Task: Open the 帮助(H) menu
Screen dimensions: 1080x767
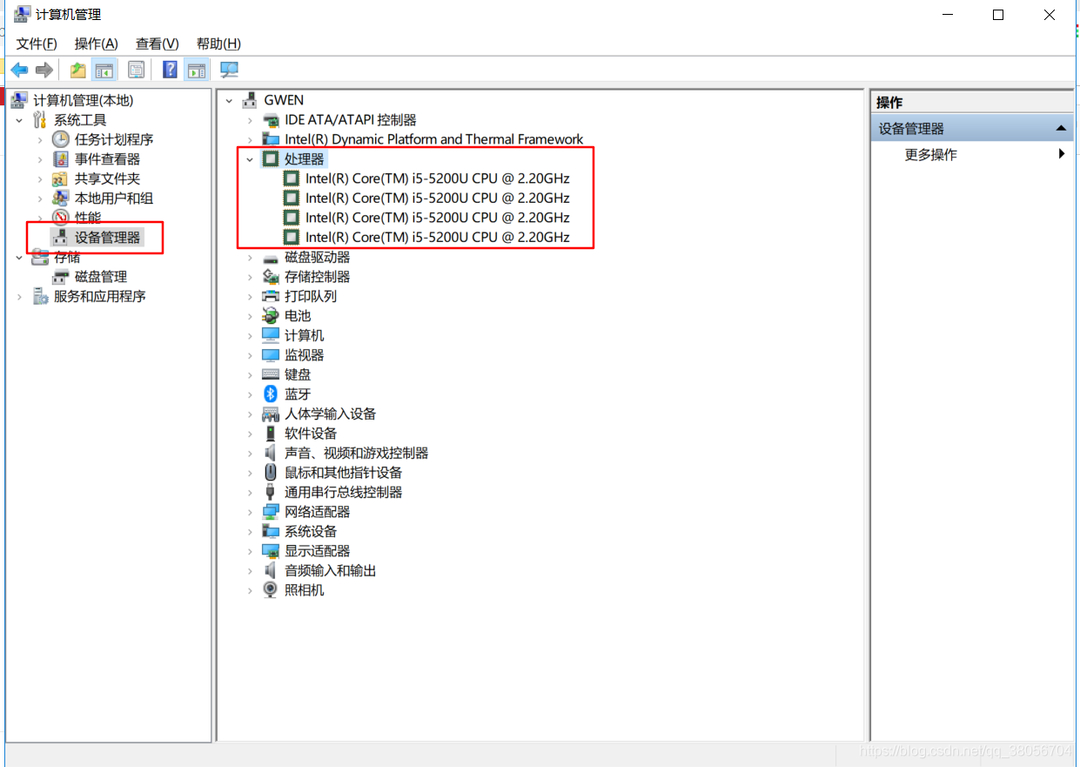Action: 218,44
